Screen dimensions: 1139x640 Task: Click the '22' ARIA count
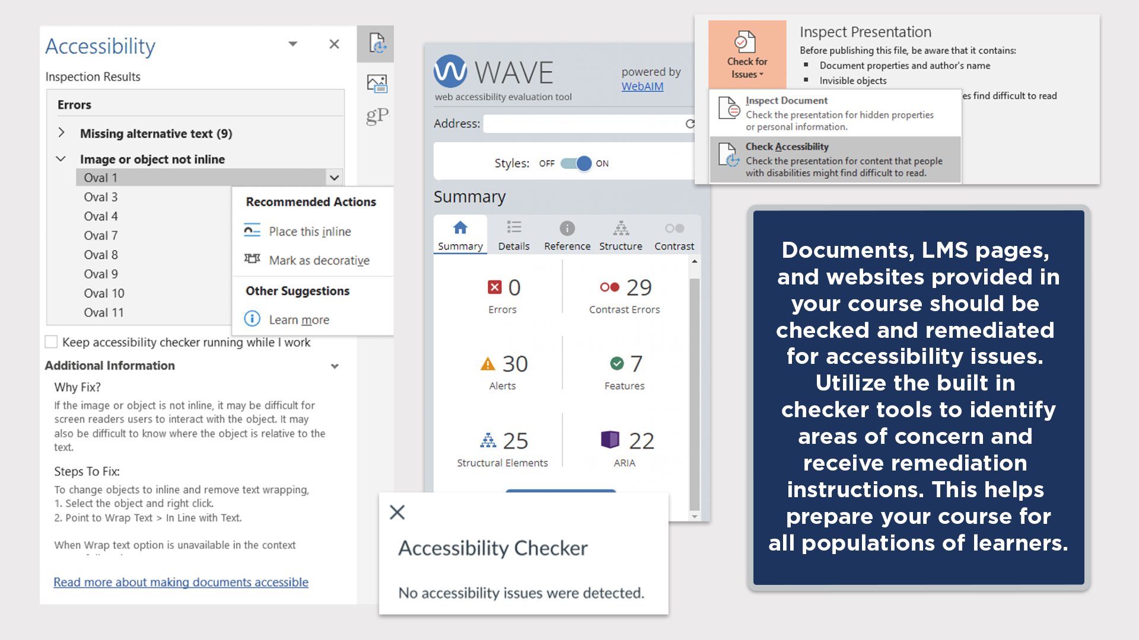tap(641, 441)
